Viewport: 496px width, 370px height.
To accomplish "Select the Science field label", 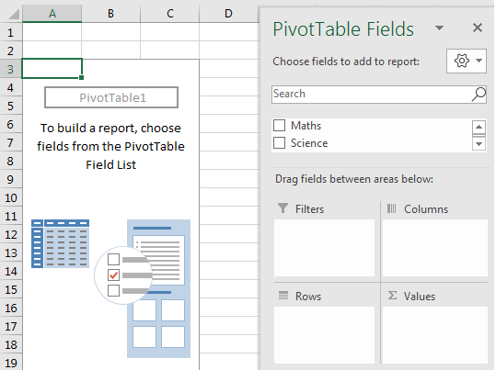I will 309,143.
